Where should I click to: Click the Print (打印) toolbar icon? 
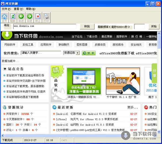[x=46, y=17]
